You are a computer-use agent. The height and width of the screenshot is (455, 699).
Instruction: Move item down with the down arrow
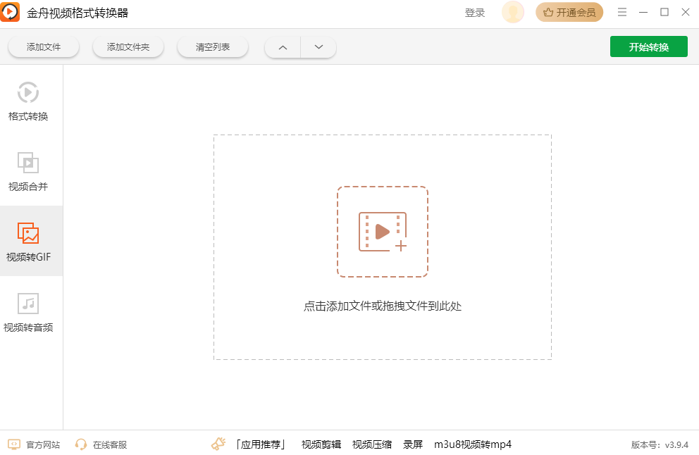click(x=318, y=47)
